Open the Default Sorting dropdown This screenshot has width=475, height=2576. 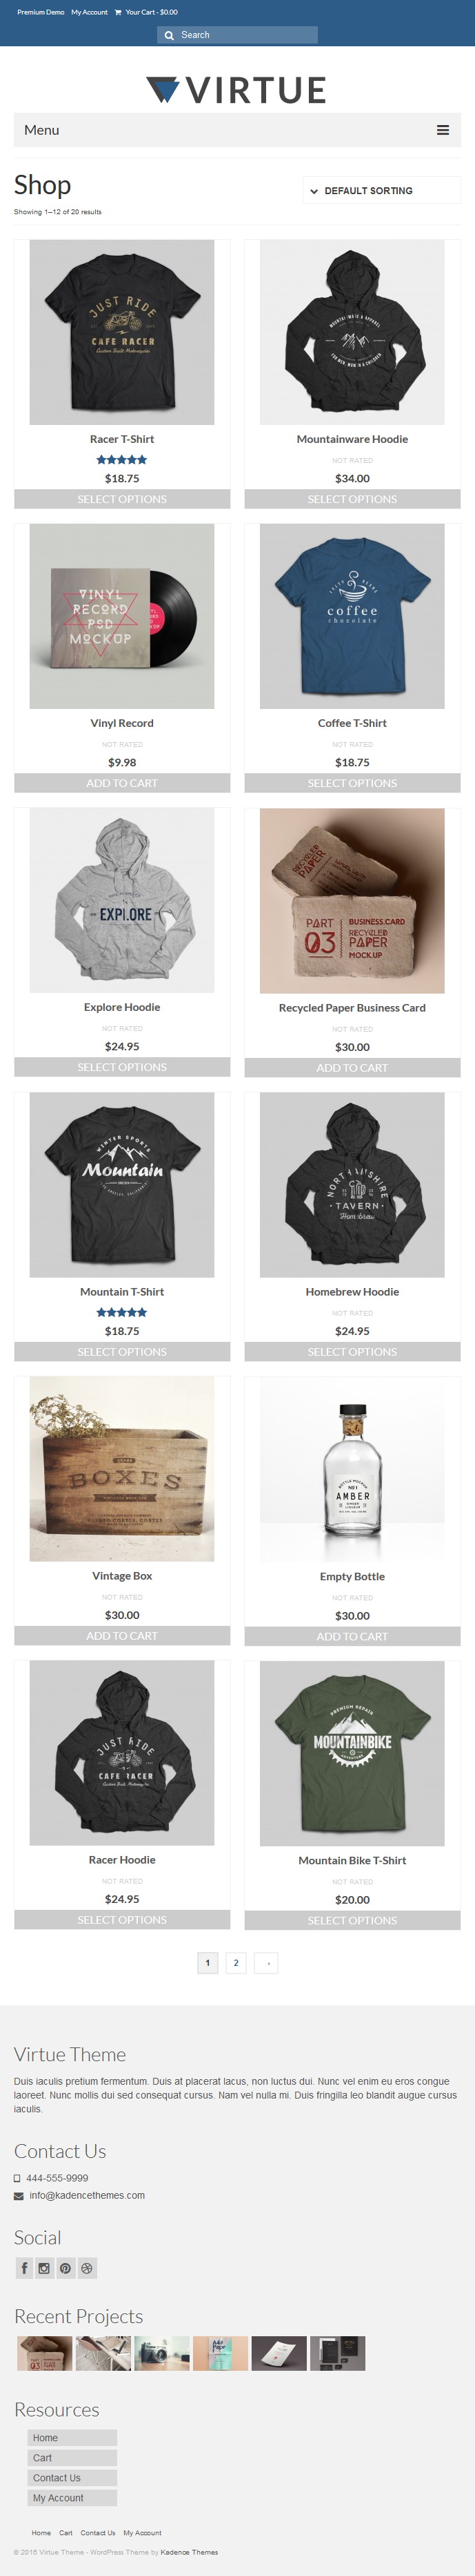[x=381, y=190]
